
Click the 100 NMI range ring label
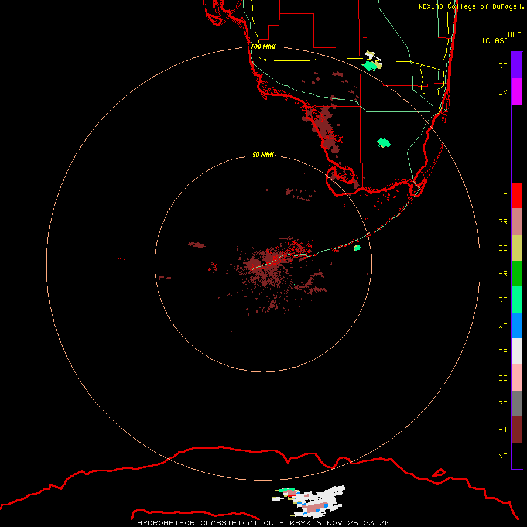263,46
